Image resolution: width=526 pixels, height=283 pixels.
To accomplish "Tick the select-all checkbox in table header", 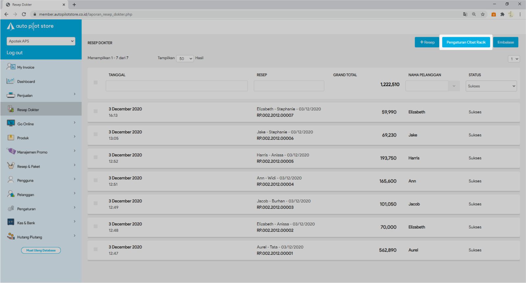I will click(x=96, y=83).
